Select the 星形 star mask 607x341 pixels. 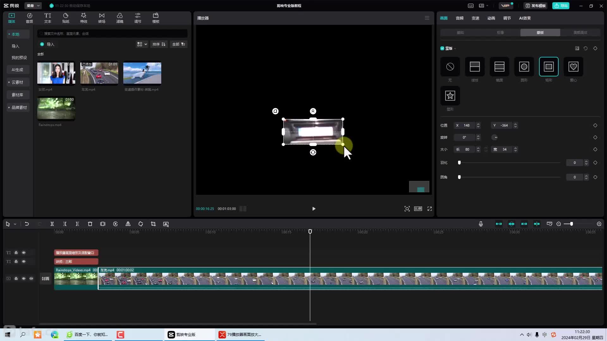pos(450,96)
